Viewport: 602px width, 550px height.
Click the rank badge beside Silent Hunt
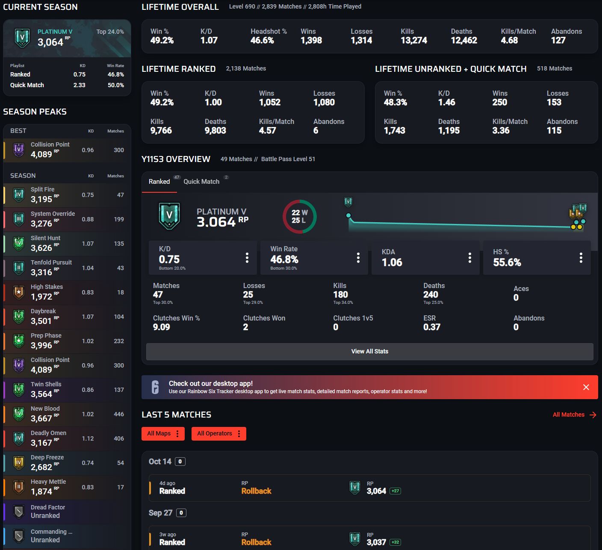[x=19, y=244]
